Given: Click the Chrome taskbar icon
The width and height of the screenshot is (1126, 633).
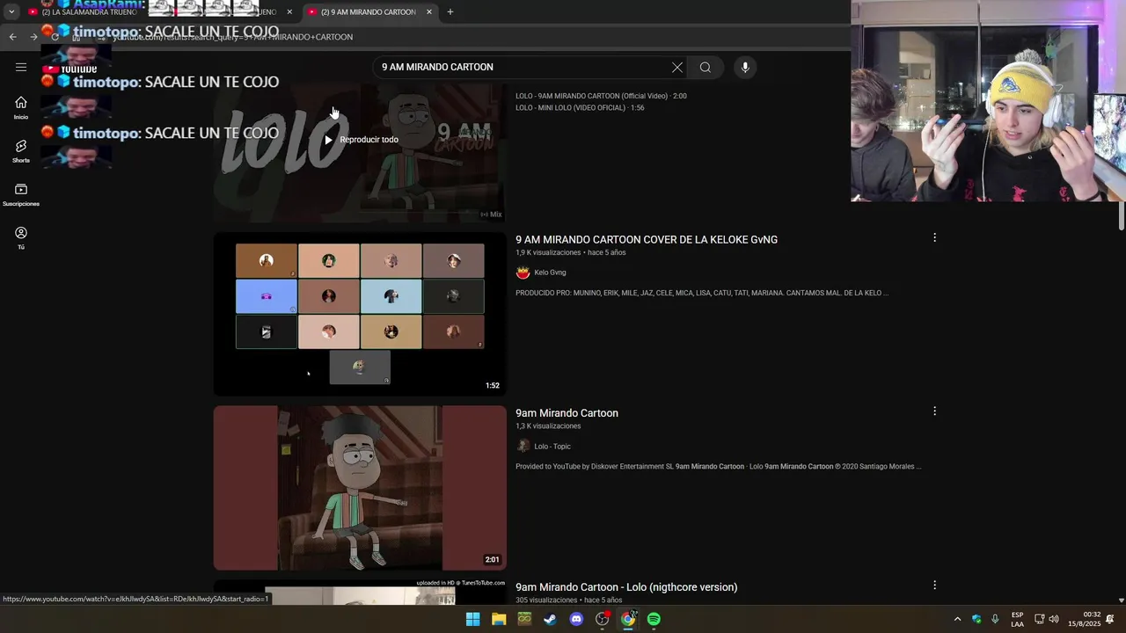Looking at the screenshot, I should (x=628, y=619).
